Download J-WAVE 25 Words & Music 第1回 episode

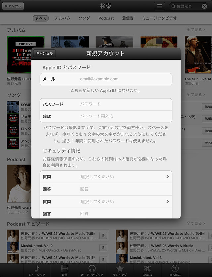(x=103, y=260)
